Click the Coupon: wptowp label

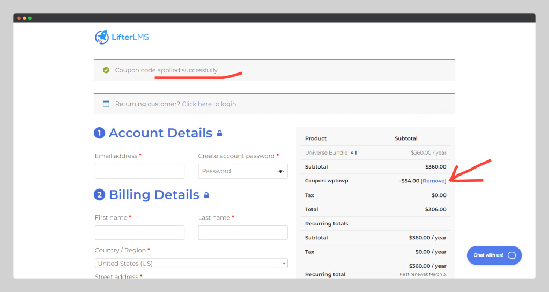pyautogui.click(x=327, y=181)
